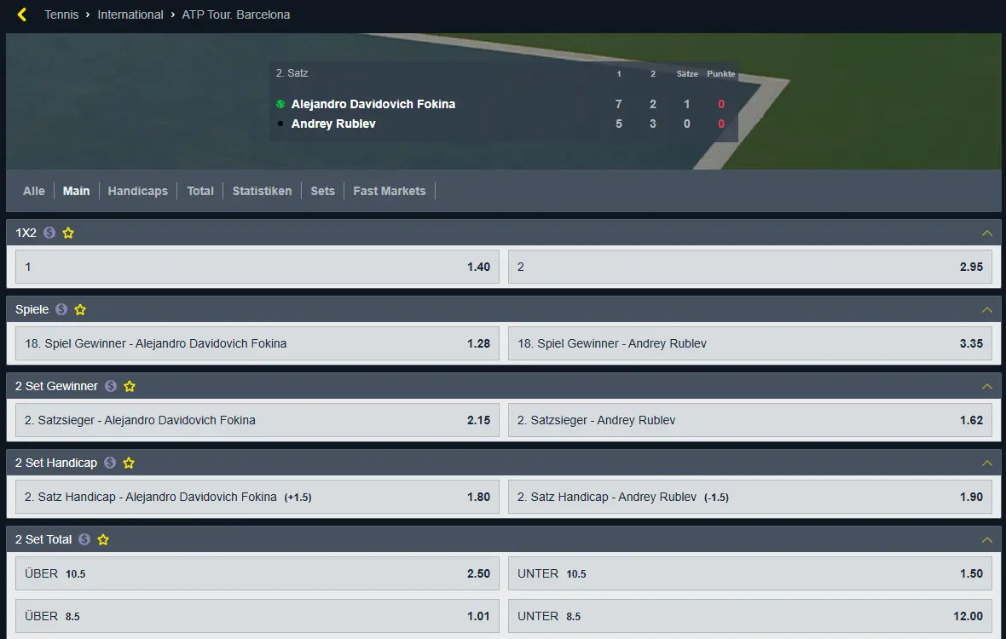This screenshot has height=639, width=1006.
Task: Click cash-out icon beside 2 Set Gewinner
Action: pos(111,386)
